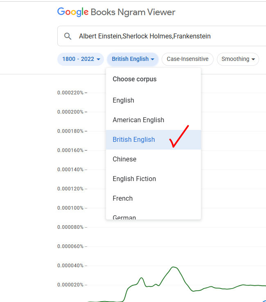The height and width of the screenshot is (302, 266).
Task: Click the 0.000140% axis label
Action: [70, 170]
